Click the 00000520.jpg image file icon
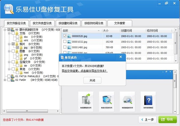 pos(69,36)
